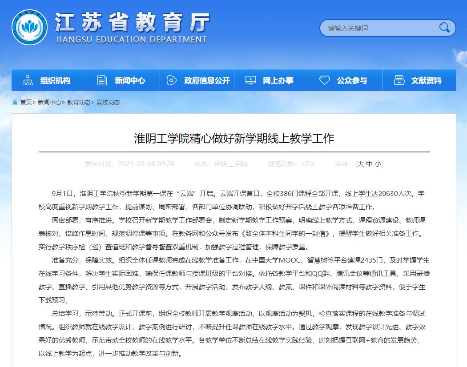Open the 文献资料 menu

click(x=426, y=80)
